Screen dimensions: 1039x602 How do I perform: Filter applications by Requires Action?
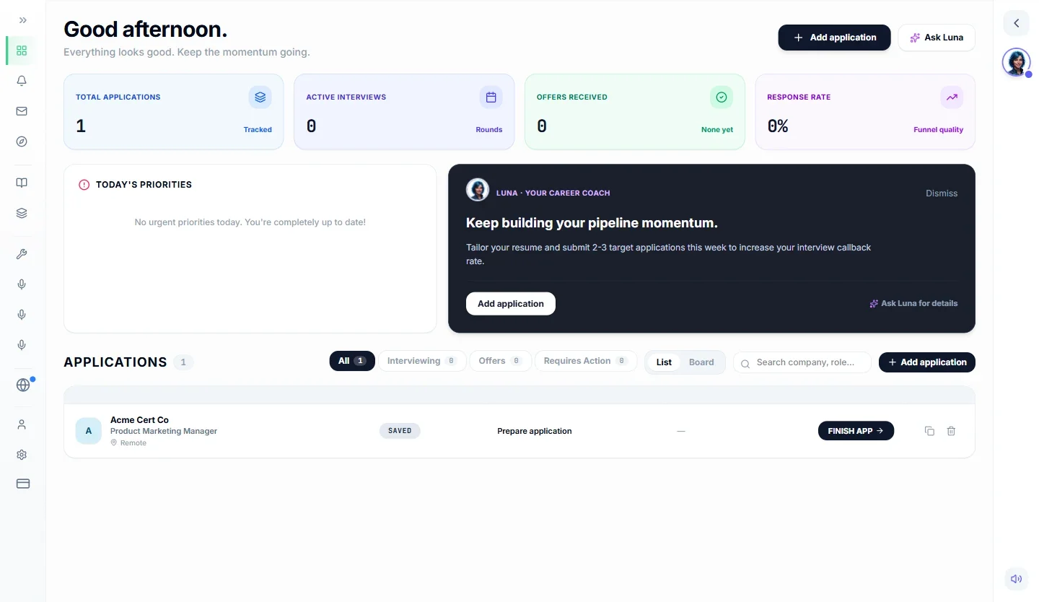[x=586, y=361]
